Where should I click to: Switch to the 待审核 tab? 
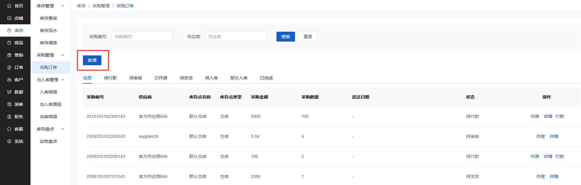[x=136, y=78]
